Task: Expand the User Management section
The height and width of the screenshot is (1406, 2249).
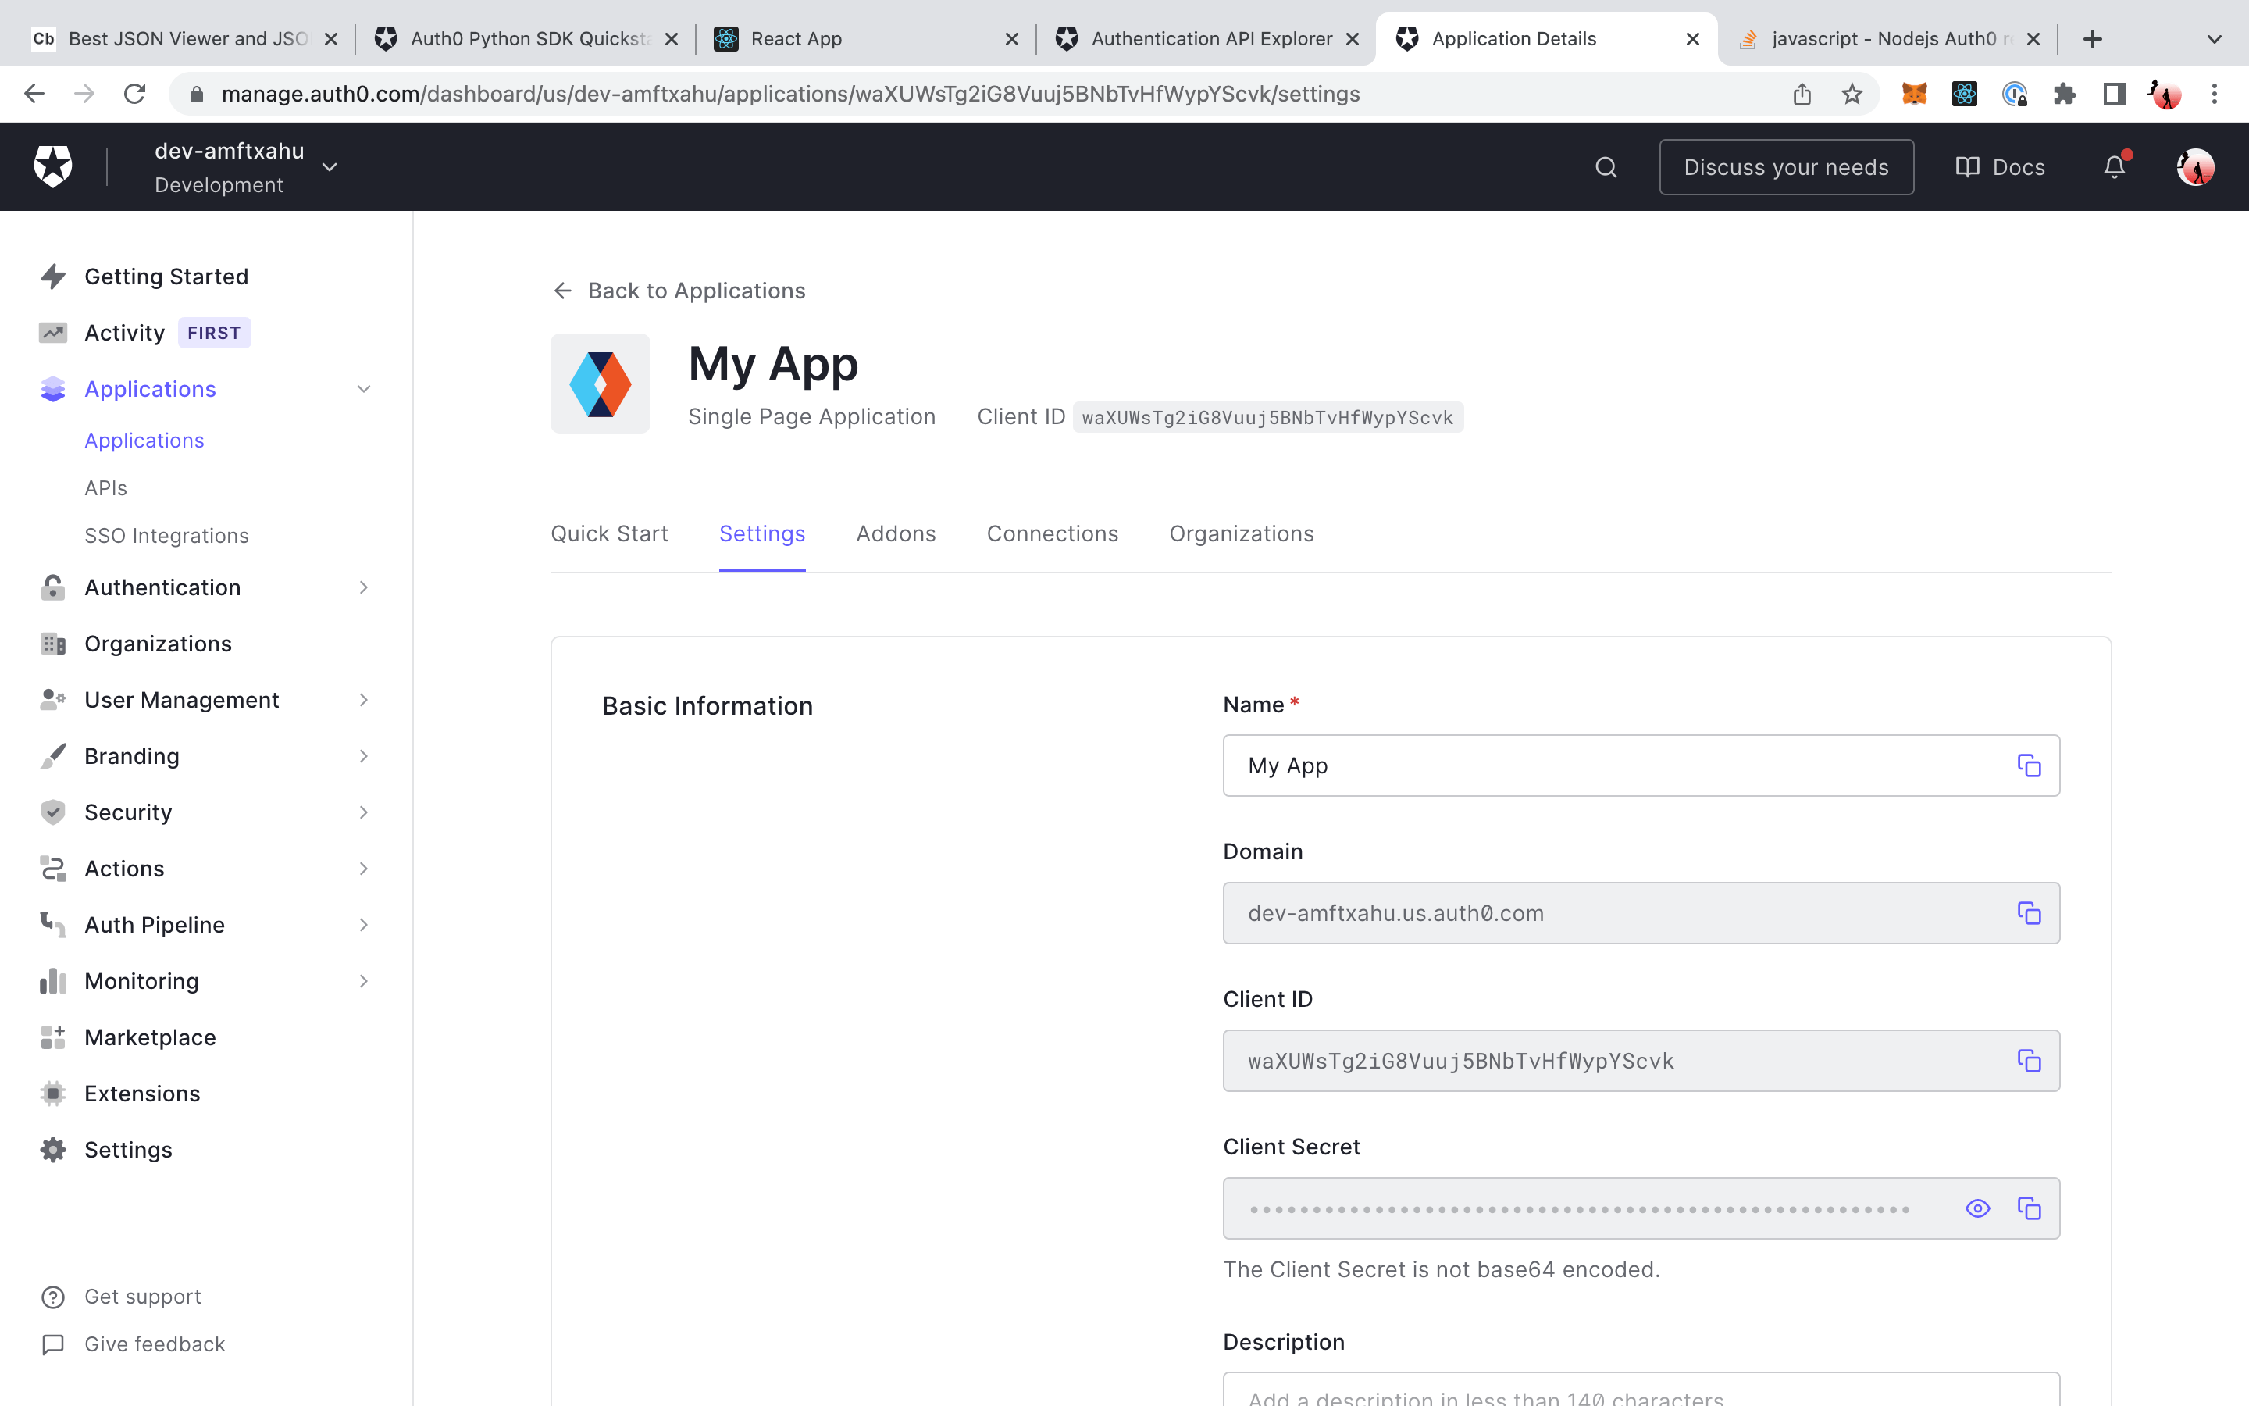Action: pyautogui.click(x=363, y=700)
